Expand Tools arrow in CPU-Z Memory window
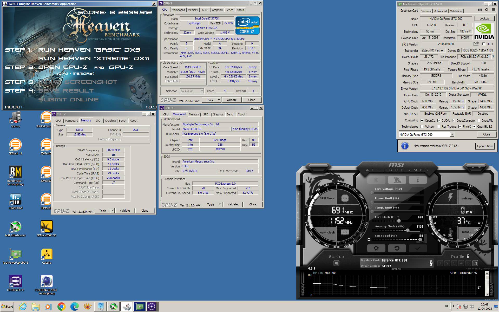Image resolution: width=499 pixels, height=312 pixels. point(112,211)
